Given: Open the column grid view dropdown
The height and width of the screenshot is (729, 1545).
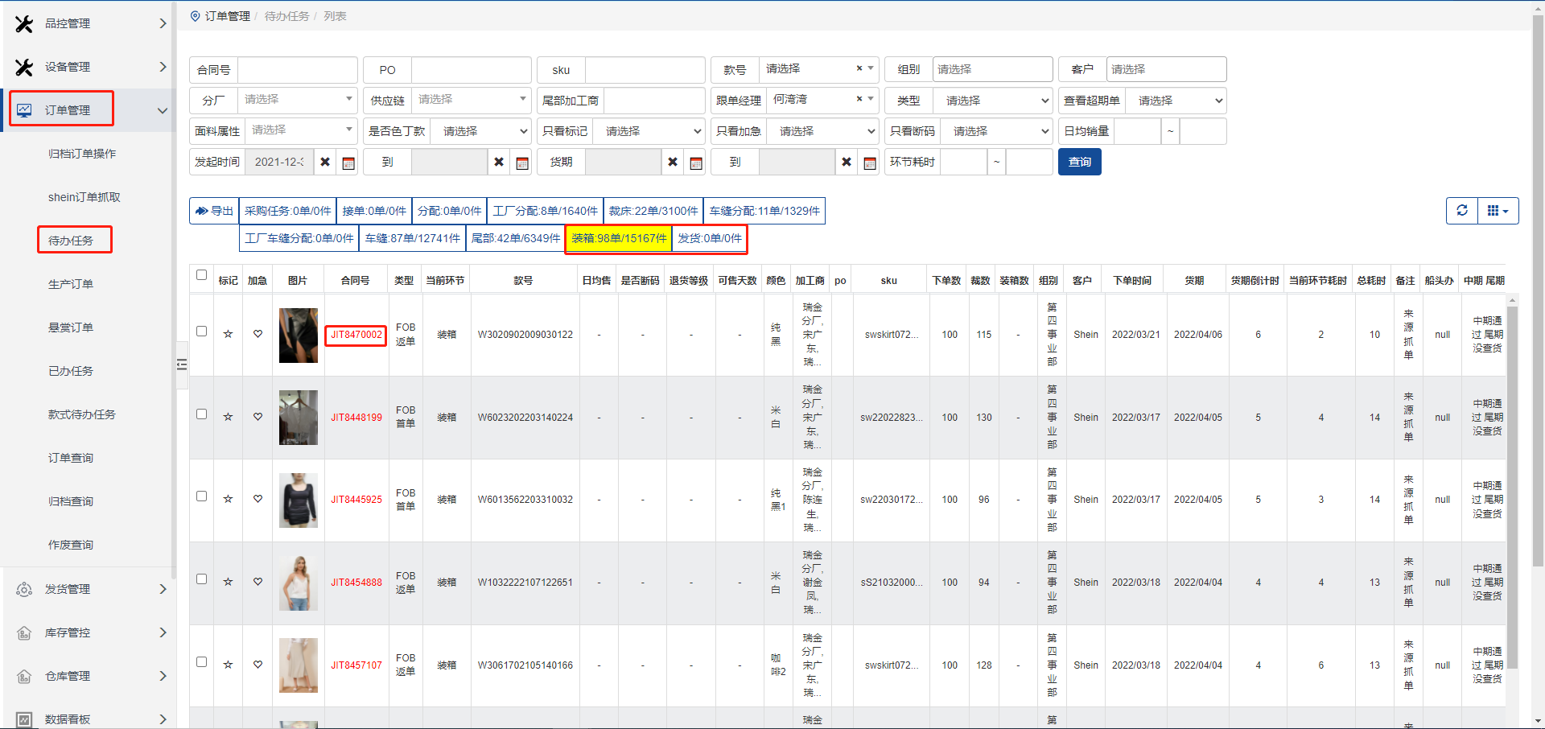Looking at the screenshot, I should click(1498, 211).
